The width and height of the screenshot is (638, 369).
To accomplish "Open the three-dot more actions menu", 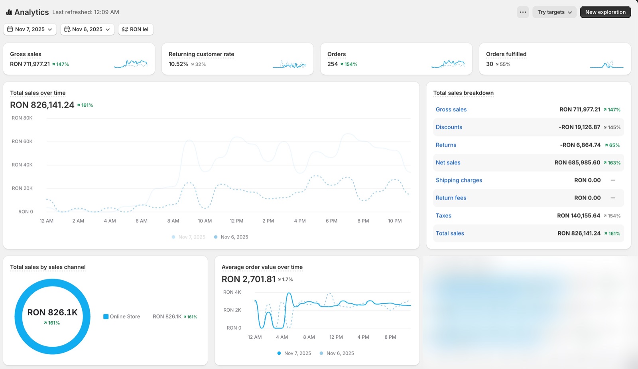I will click(523, 12).
